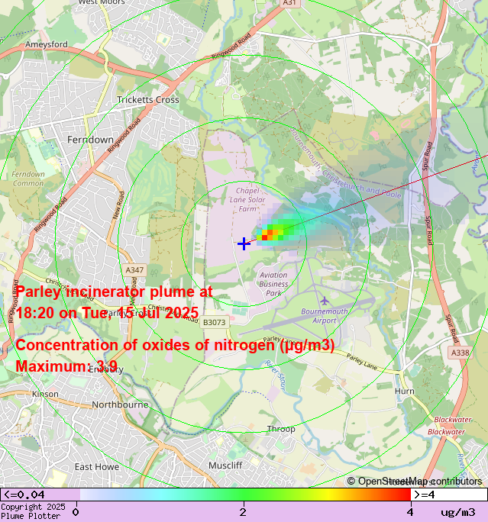
Task: Click the green middle of the colour scale
Action: 245,495
